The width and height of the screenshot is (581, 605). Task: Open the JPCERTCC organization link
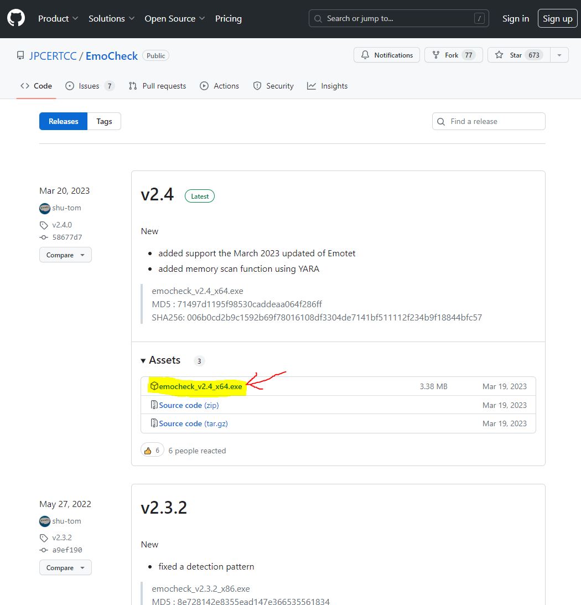coord(53,56)
